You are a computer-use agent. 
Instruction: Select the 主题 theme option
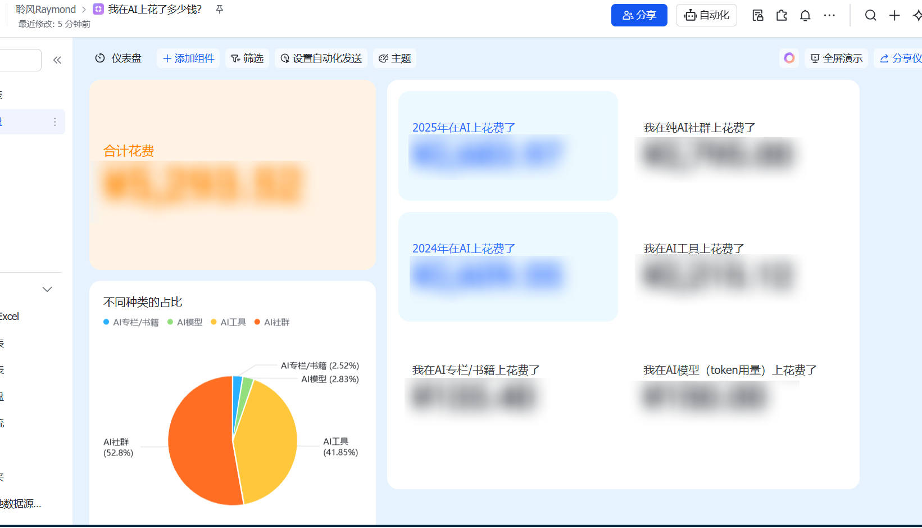(x=395, y=58)
